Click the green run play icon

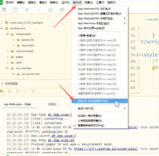[x=62, y=10]
